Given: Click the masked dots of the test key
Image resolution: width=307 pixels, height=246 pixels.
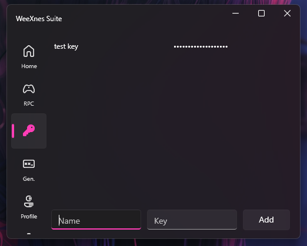Looking at the screenshot, I should [x=201, y=46].
